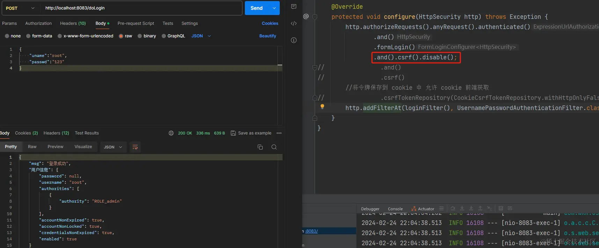This screenshot has height=248, width=599.
Task: Open the request Settings tab
Action: click(x=190, y=23)
